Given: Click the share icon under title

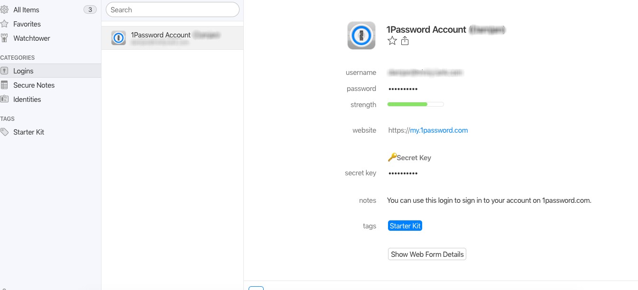Looking at the screenshot, I should pyautogui.click(x=405, y=41).
